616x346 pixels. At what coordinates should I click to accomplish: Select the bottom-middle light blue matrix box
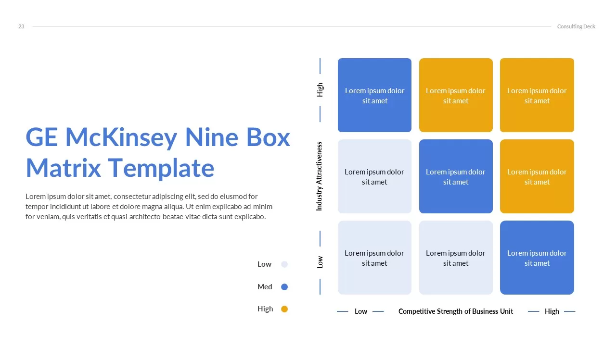point(456,258)
